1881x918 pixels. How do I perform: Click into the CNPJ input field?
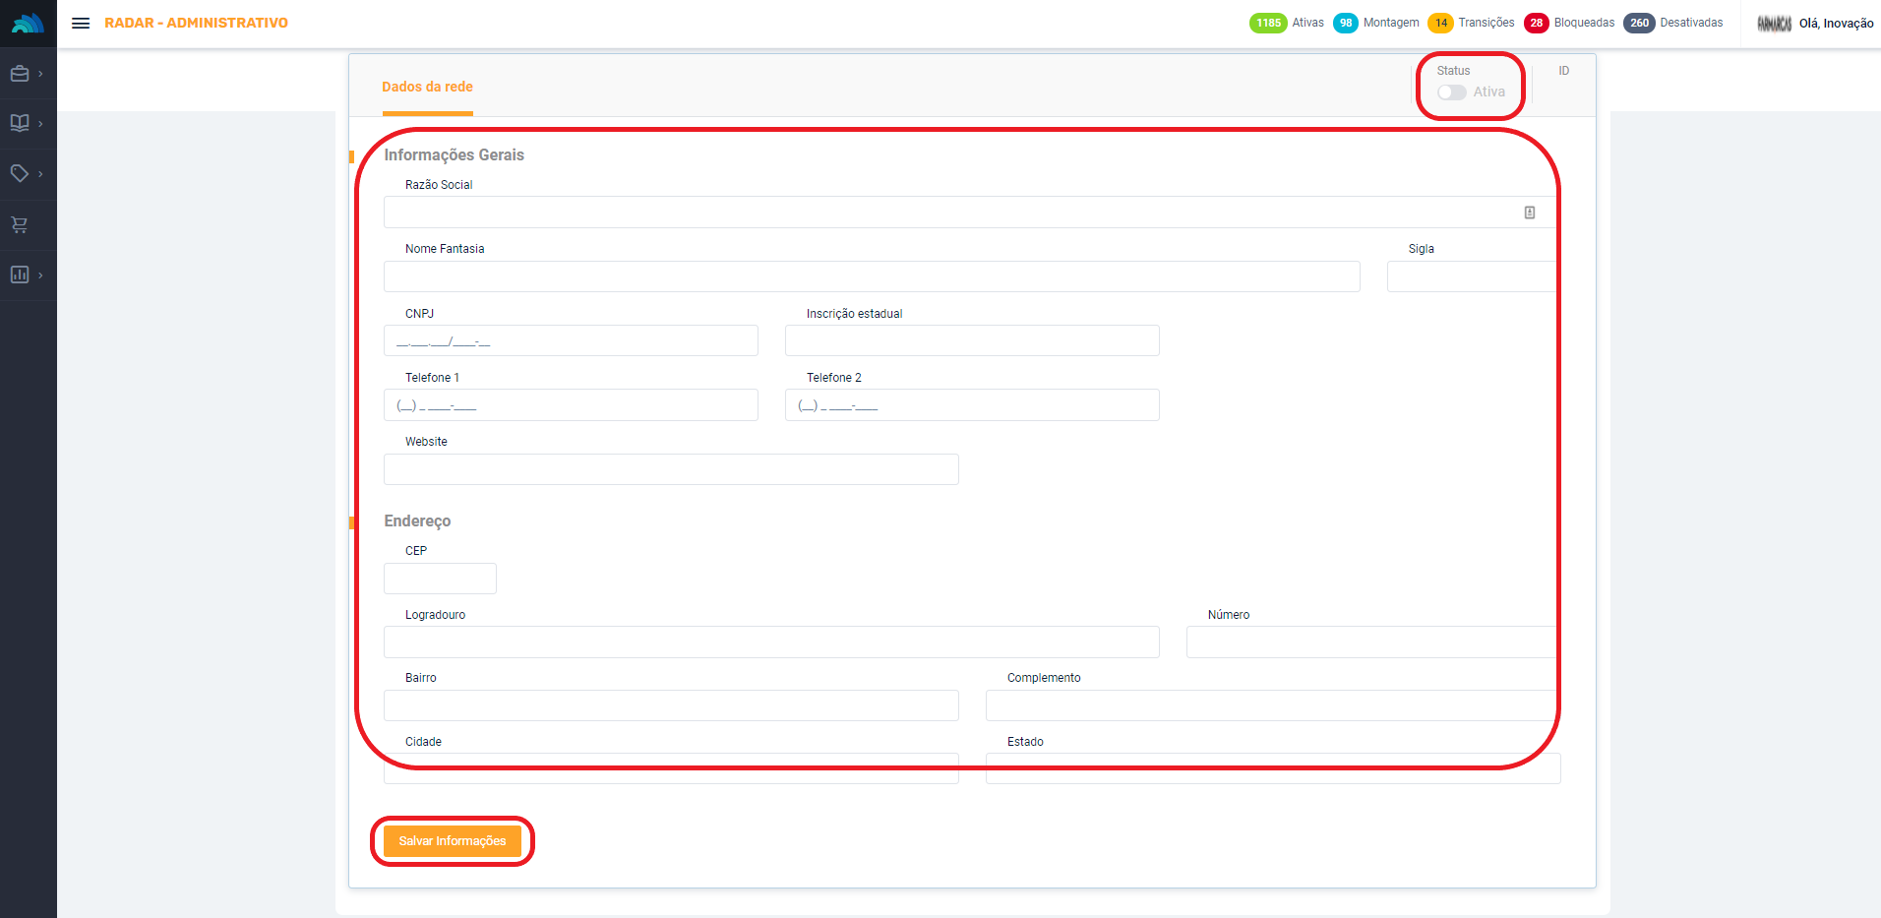tap(571, 341)
